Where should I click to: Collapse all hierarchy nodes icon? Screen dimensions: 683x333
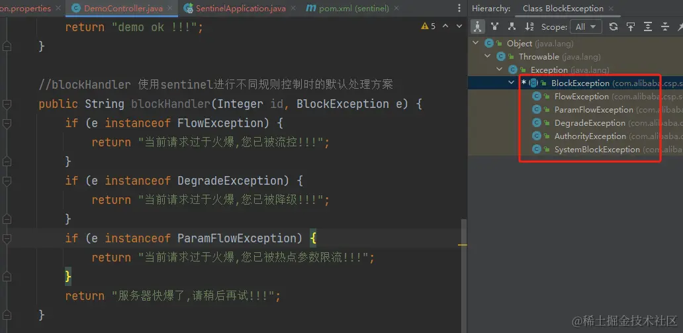665,26
